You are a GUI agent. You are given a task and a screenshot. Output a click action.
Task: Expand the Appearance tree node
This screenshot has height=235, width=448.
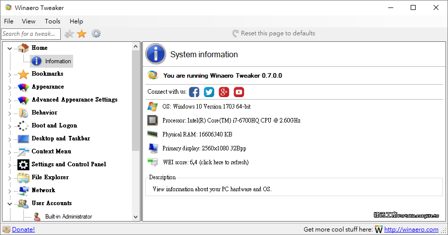[10, 88]
